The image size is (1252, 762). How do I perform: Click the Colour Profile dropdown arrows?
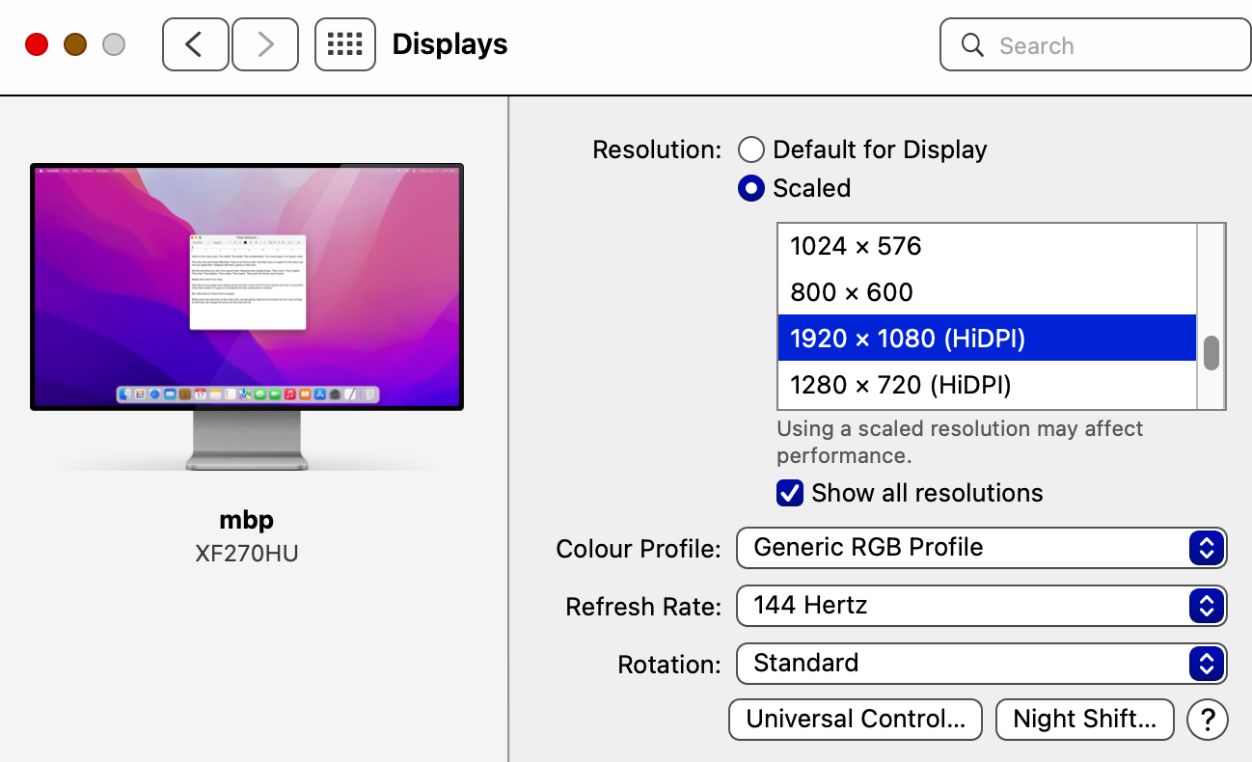[1206, 548]
